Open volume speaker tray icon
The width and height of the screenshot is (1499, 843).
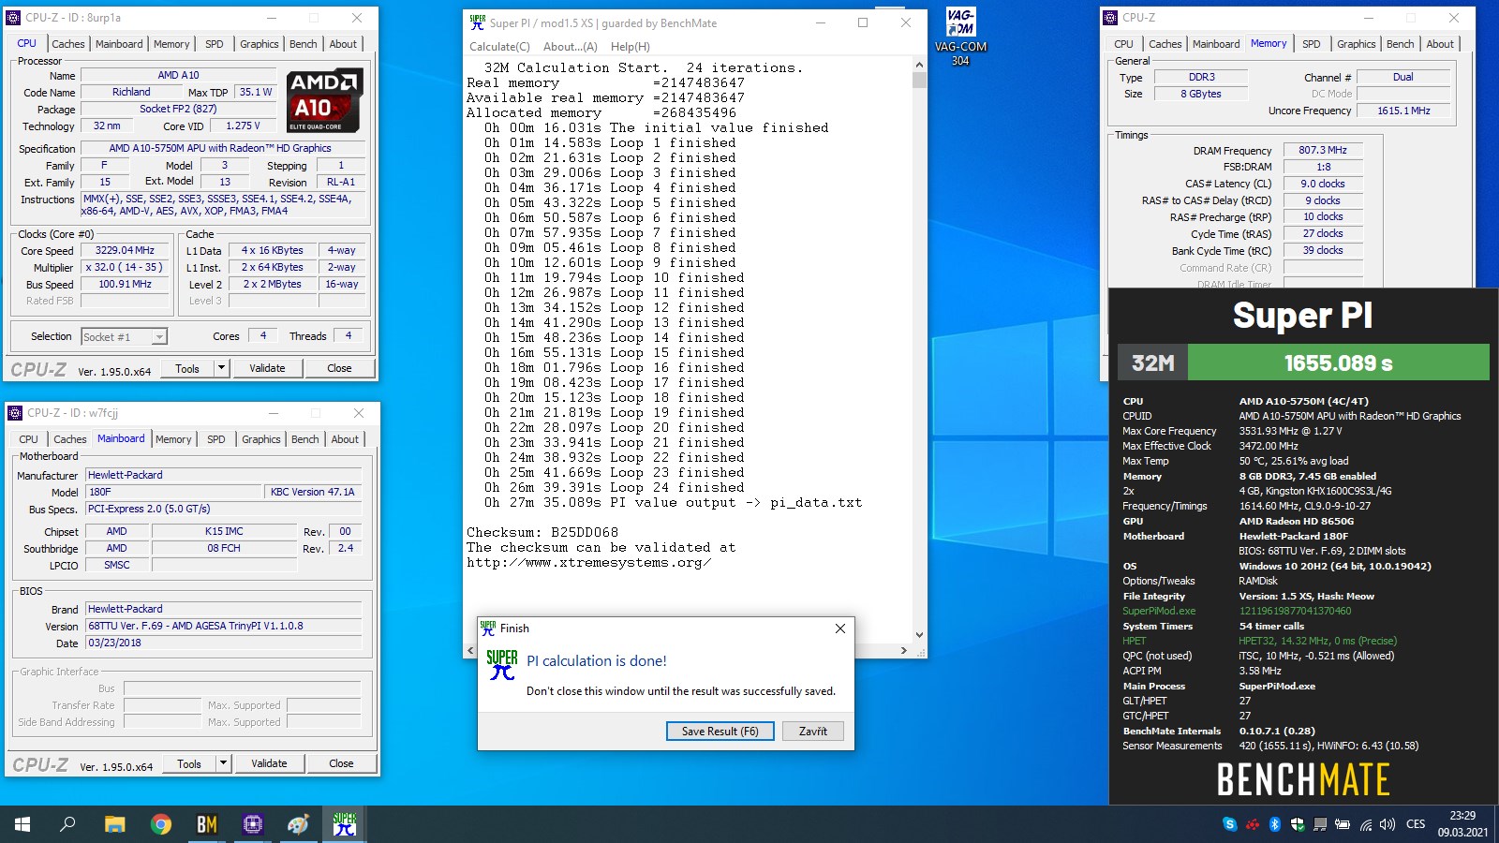coord(1388,824)
